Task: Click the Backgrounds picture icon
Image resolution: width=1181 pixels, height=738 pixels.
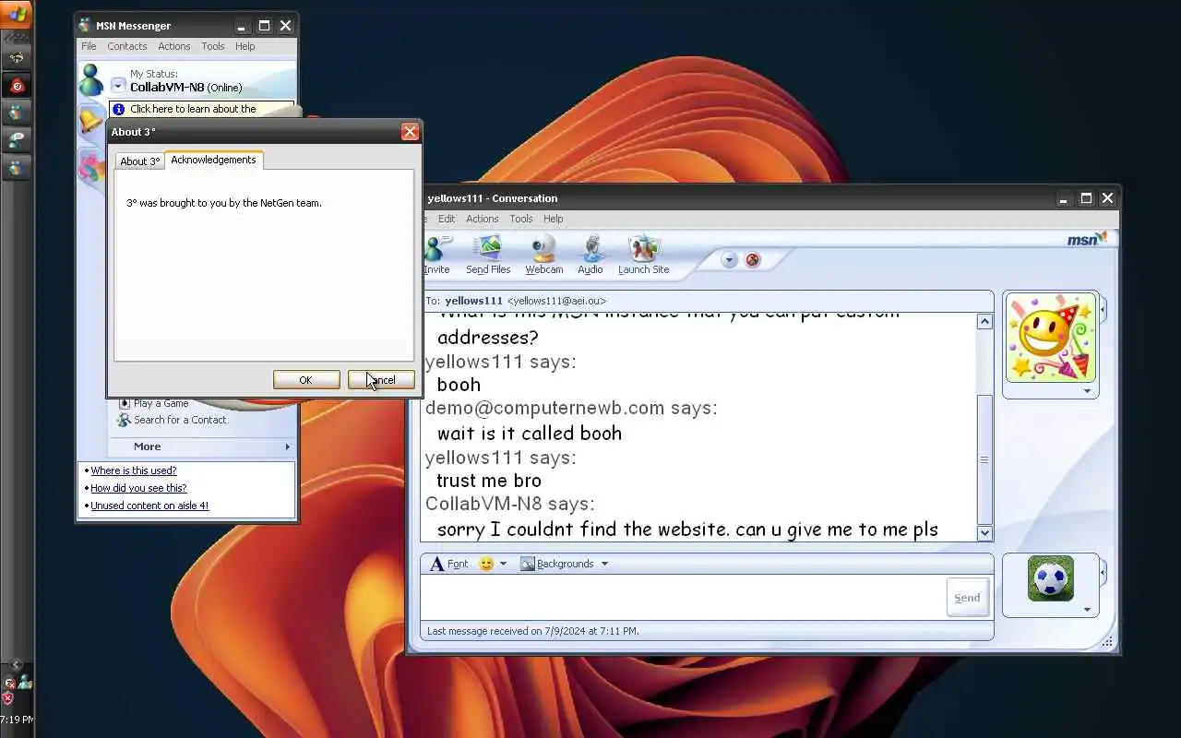Action: click(x=528, y=564)
